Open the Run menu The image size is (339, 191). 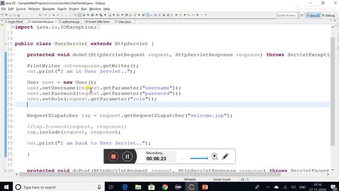(84, 9)
